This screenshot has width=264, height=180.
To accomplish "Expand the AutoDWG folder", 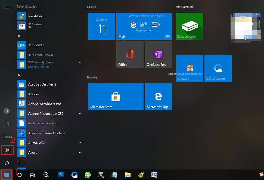I will (x=80, y=143).
